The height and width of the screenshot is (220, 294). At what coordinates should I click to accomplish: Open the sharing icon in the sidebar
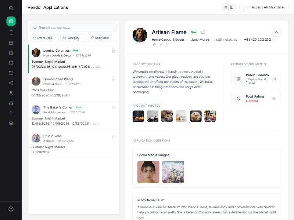11,83
